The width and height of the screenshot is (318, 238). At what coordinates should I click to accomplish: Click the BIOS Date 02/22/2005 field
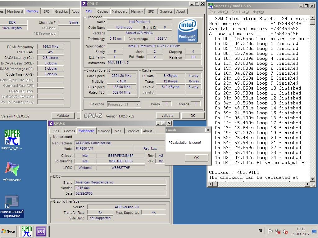pyautogui.click(x=120, y=193)
